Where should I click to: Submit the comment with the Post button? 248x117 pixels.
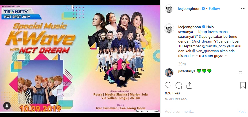click(x=242, y=111)
